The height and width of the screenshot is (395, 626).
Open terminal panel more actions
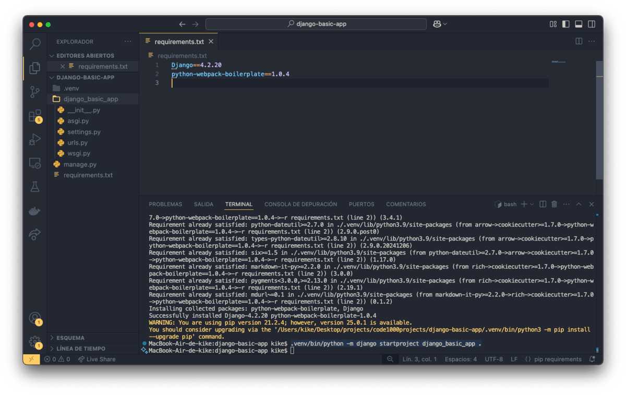(566, 204)
